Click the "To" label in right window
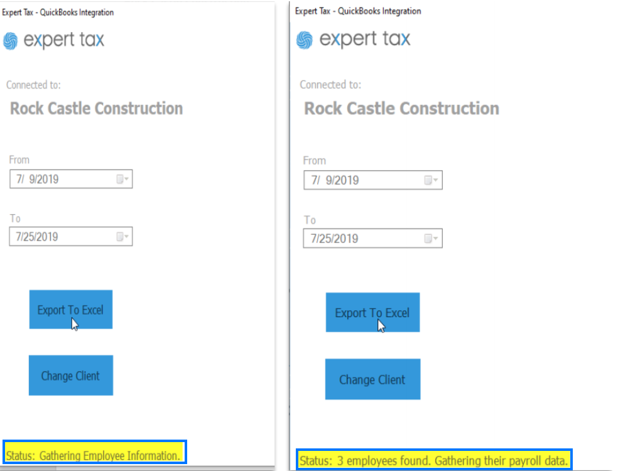 [310, 220]
